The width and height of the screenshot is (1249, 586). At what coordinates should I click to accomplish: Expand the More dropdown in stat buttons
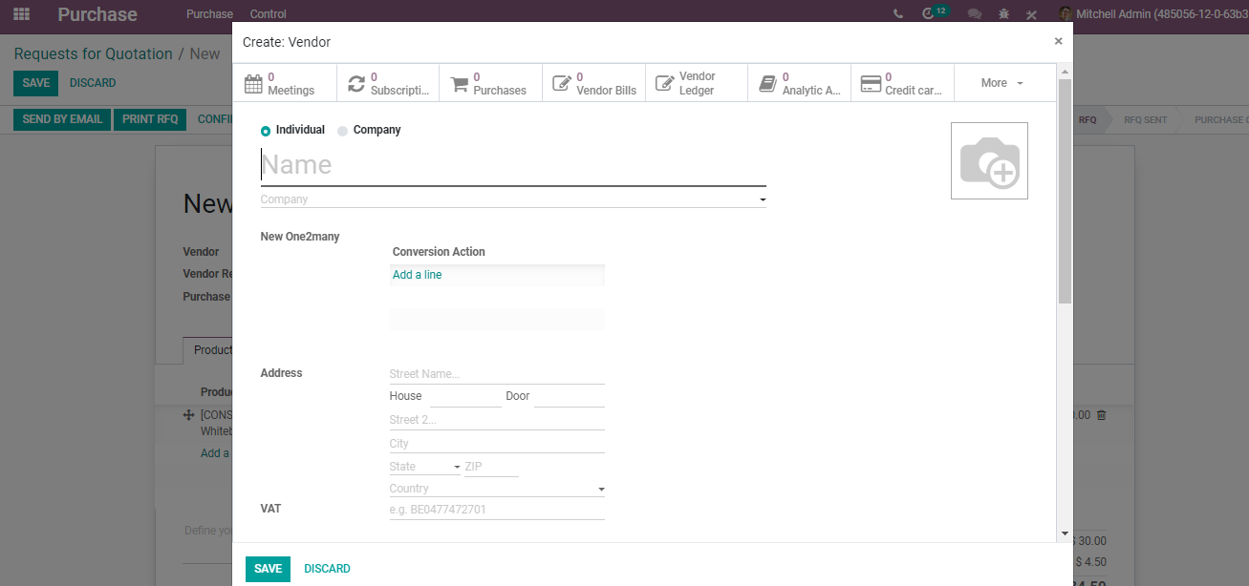pyautogui.click(x=1002, y=83)
